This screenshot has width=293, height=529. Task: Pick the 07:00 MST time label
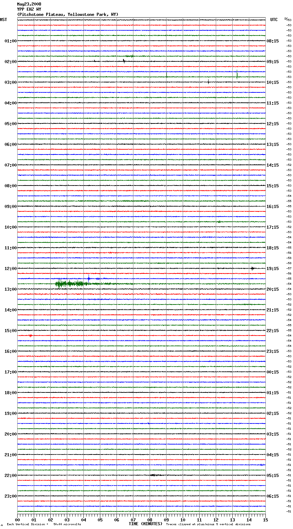[x=10, y=165]
